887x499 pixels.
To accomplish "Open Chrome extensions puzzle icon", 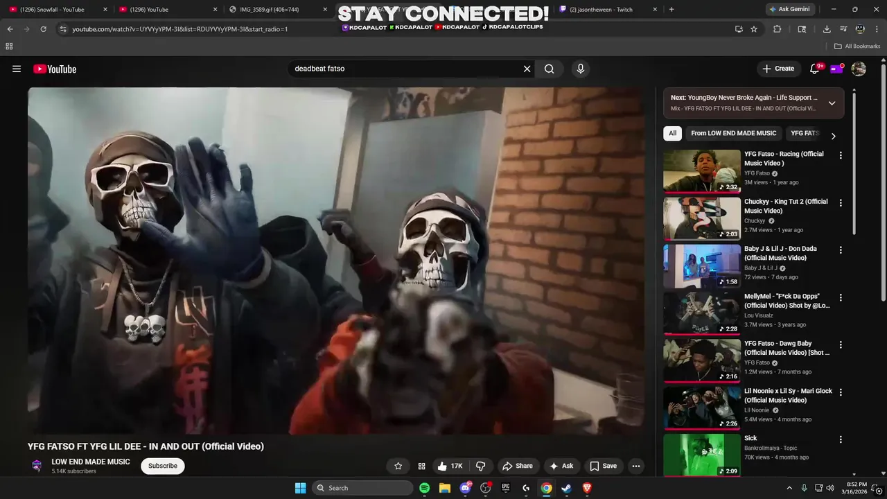I will coord(777,29).
